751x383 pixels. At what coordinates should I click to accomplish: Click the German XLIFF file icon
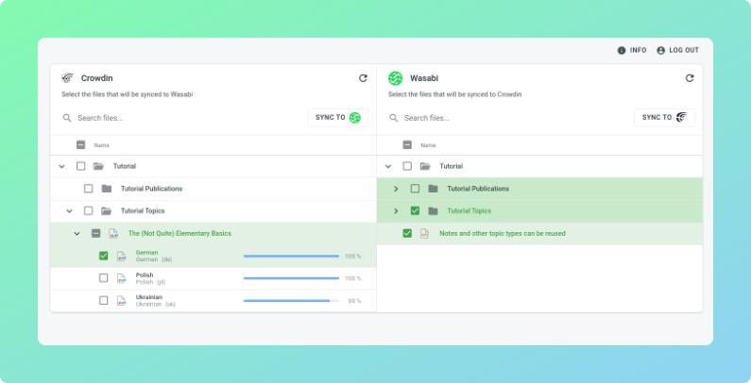[x=122, y=256]
